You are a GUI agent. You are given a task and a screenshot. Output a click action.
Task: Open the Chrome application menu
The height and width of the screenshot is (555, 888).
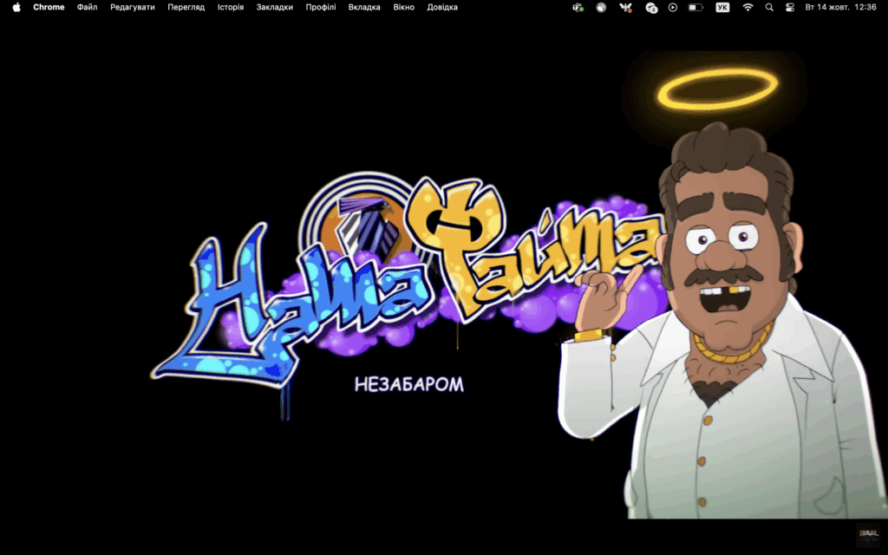49,7
